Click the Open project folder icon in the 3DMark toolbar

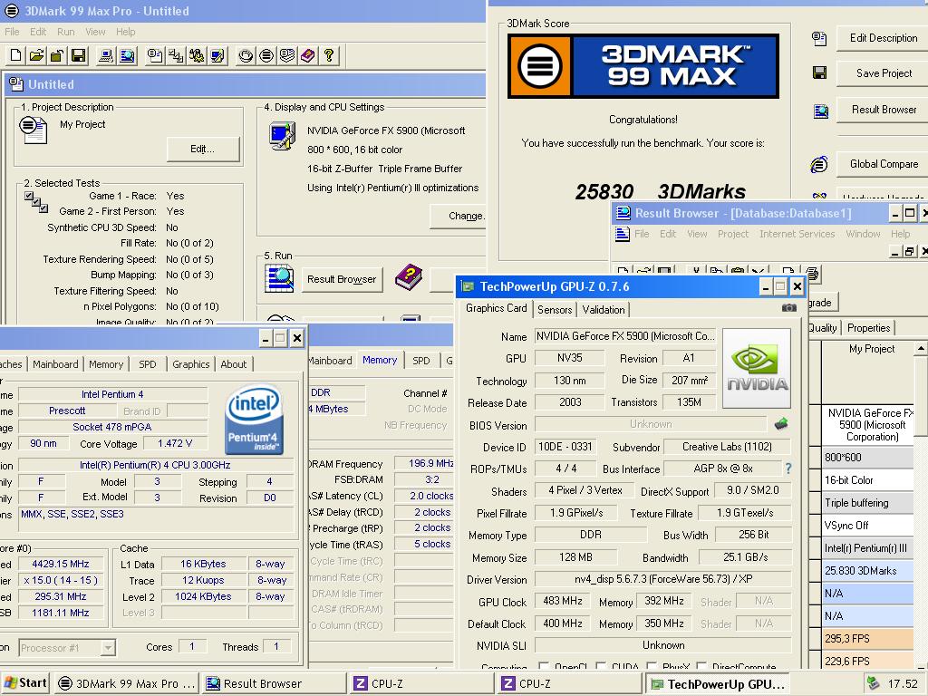(x=36, y=55)
